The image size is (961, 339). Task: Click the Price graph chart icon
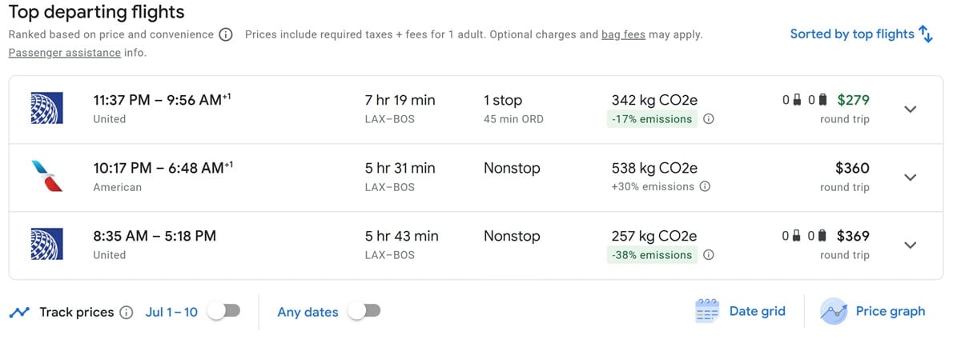834,312
